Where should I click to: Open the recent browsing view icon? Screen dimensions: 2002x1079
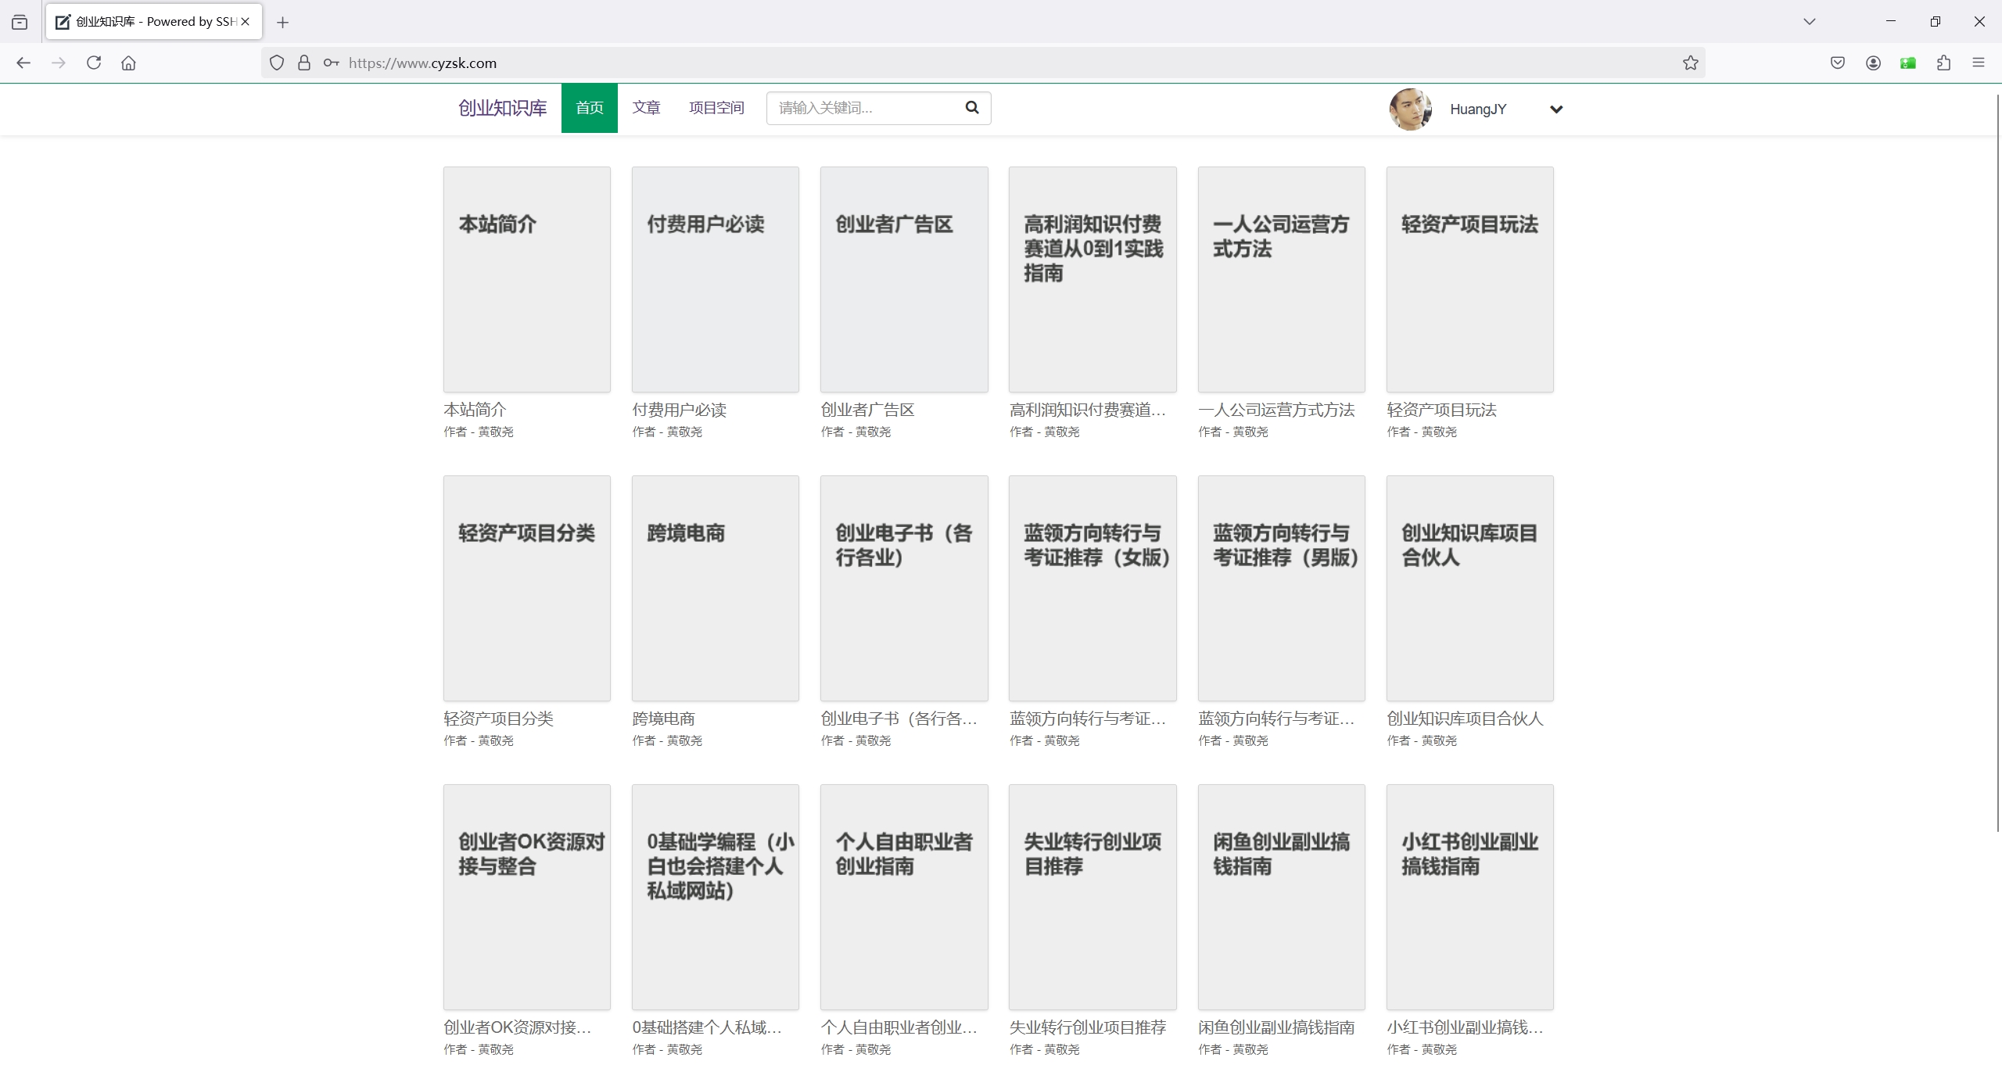point(20,22)
